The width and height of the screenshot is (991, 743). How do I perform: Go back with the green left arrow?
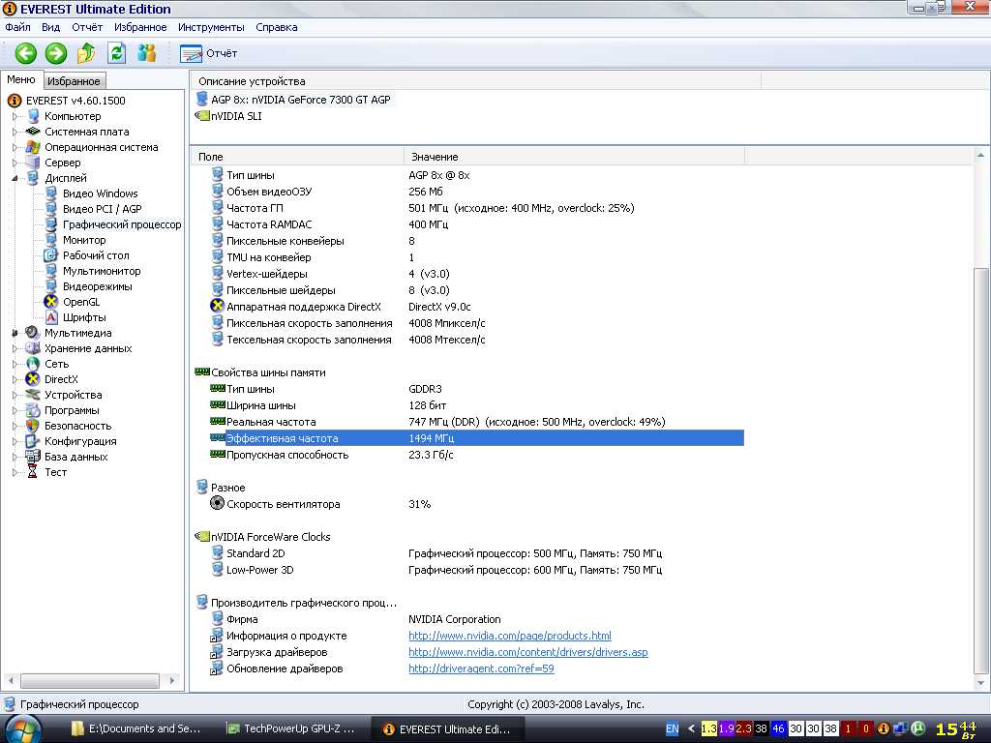pyautogui.click(x=26, y=53)
